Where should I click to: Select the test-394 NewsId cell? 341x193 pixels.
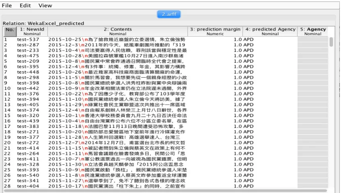point(32,99)
